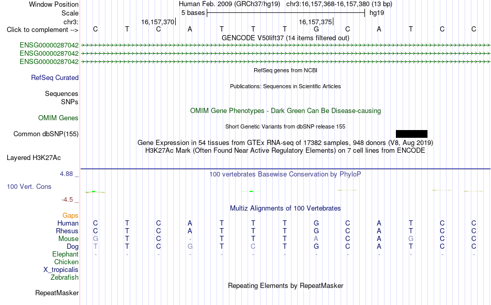The width and height of the screenshot is (491, 305).
Task: Click the SNPs track label
Action: tap(70, 102)
